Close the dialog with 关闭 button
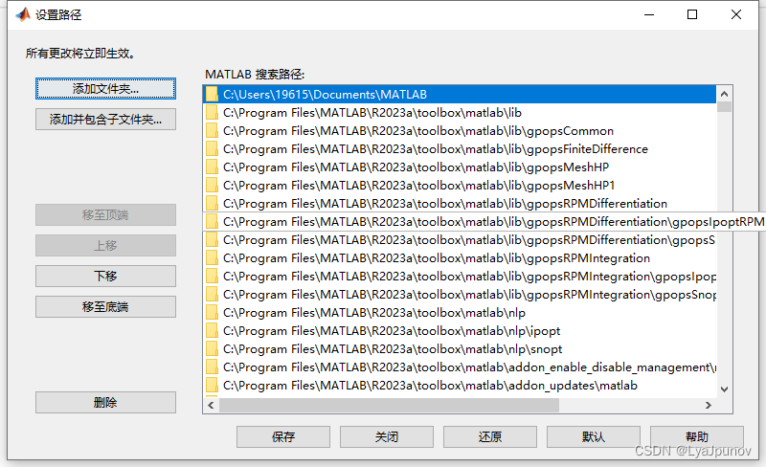Viewport: 766px width, 467px height. coord(387,436)
